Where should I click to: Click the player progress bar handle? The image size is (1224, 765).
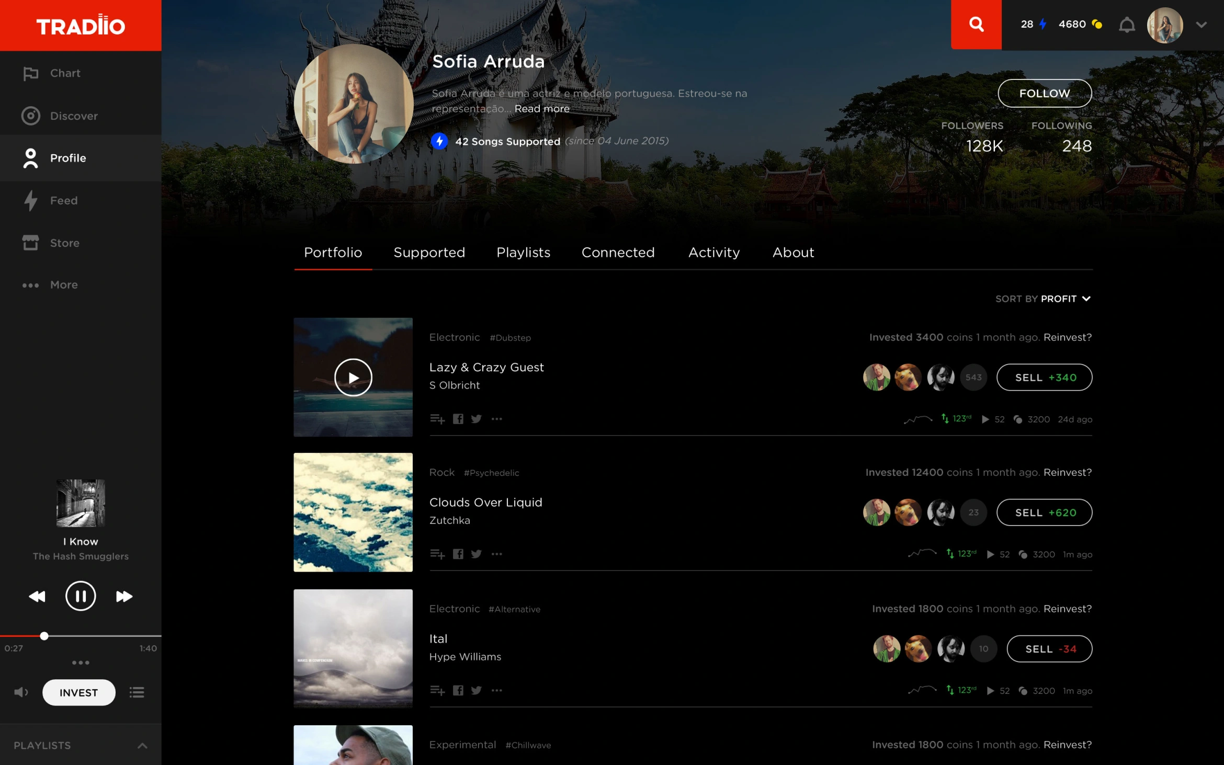(x=44, y=636)
